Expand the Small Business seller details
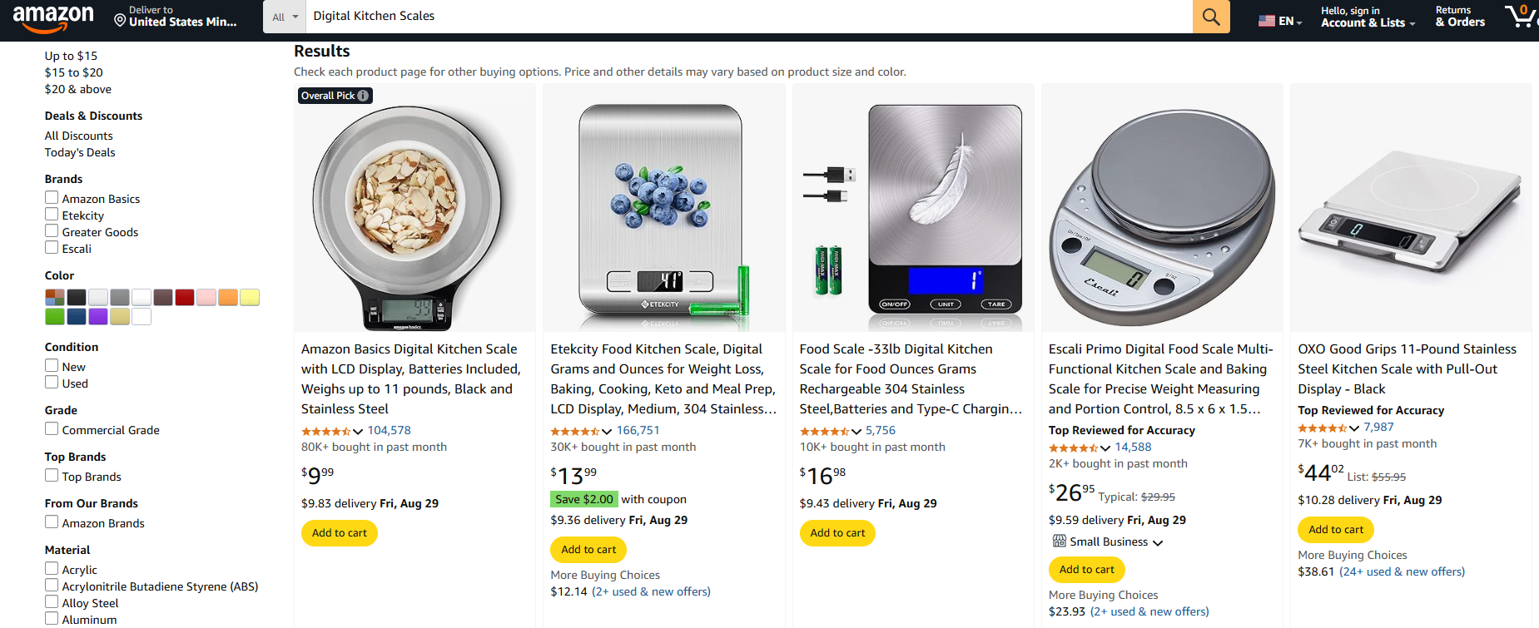Image resolution: width=1539 pixels, height=628 pixels. pos(1159,541)
